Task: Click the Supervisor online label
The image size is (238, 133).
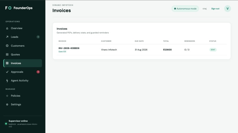Action: (18, 121)
